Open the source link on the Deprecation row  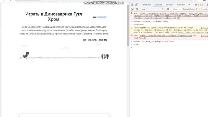[x=204, y=28]
